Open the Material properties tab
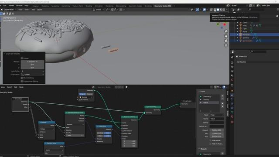Image resolution: width=279 pixels, height=157 pixels. (x=232, y=116)
